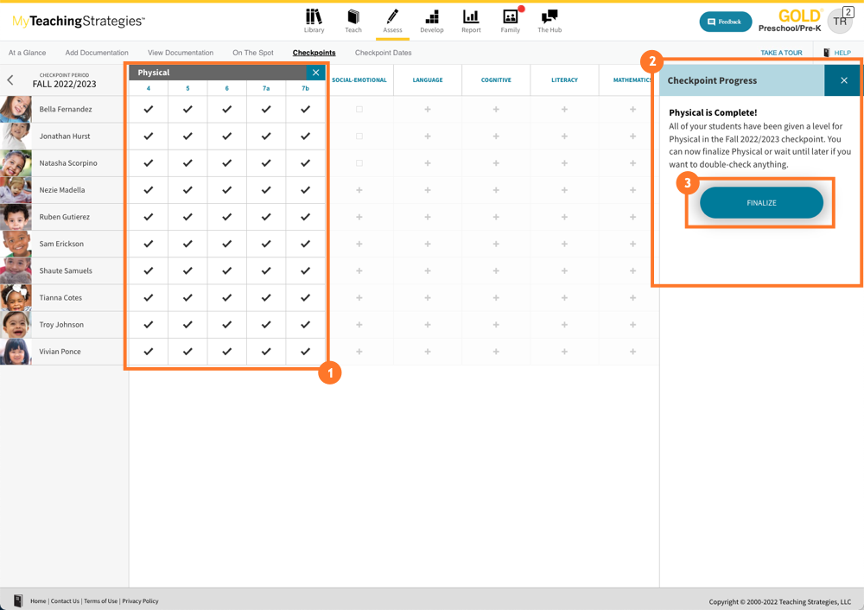864x610 pixels.
Task: Open the Develop blocks icon
Action: point(431,17)
